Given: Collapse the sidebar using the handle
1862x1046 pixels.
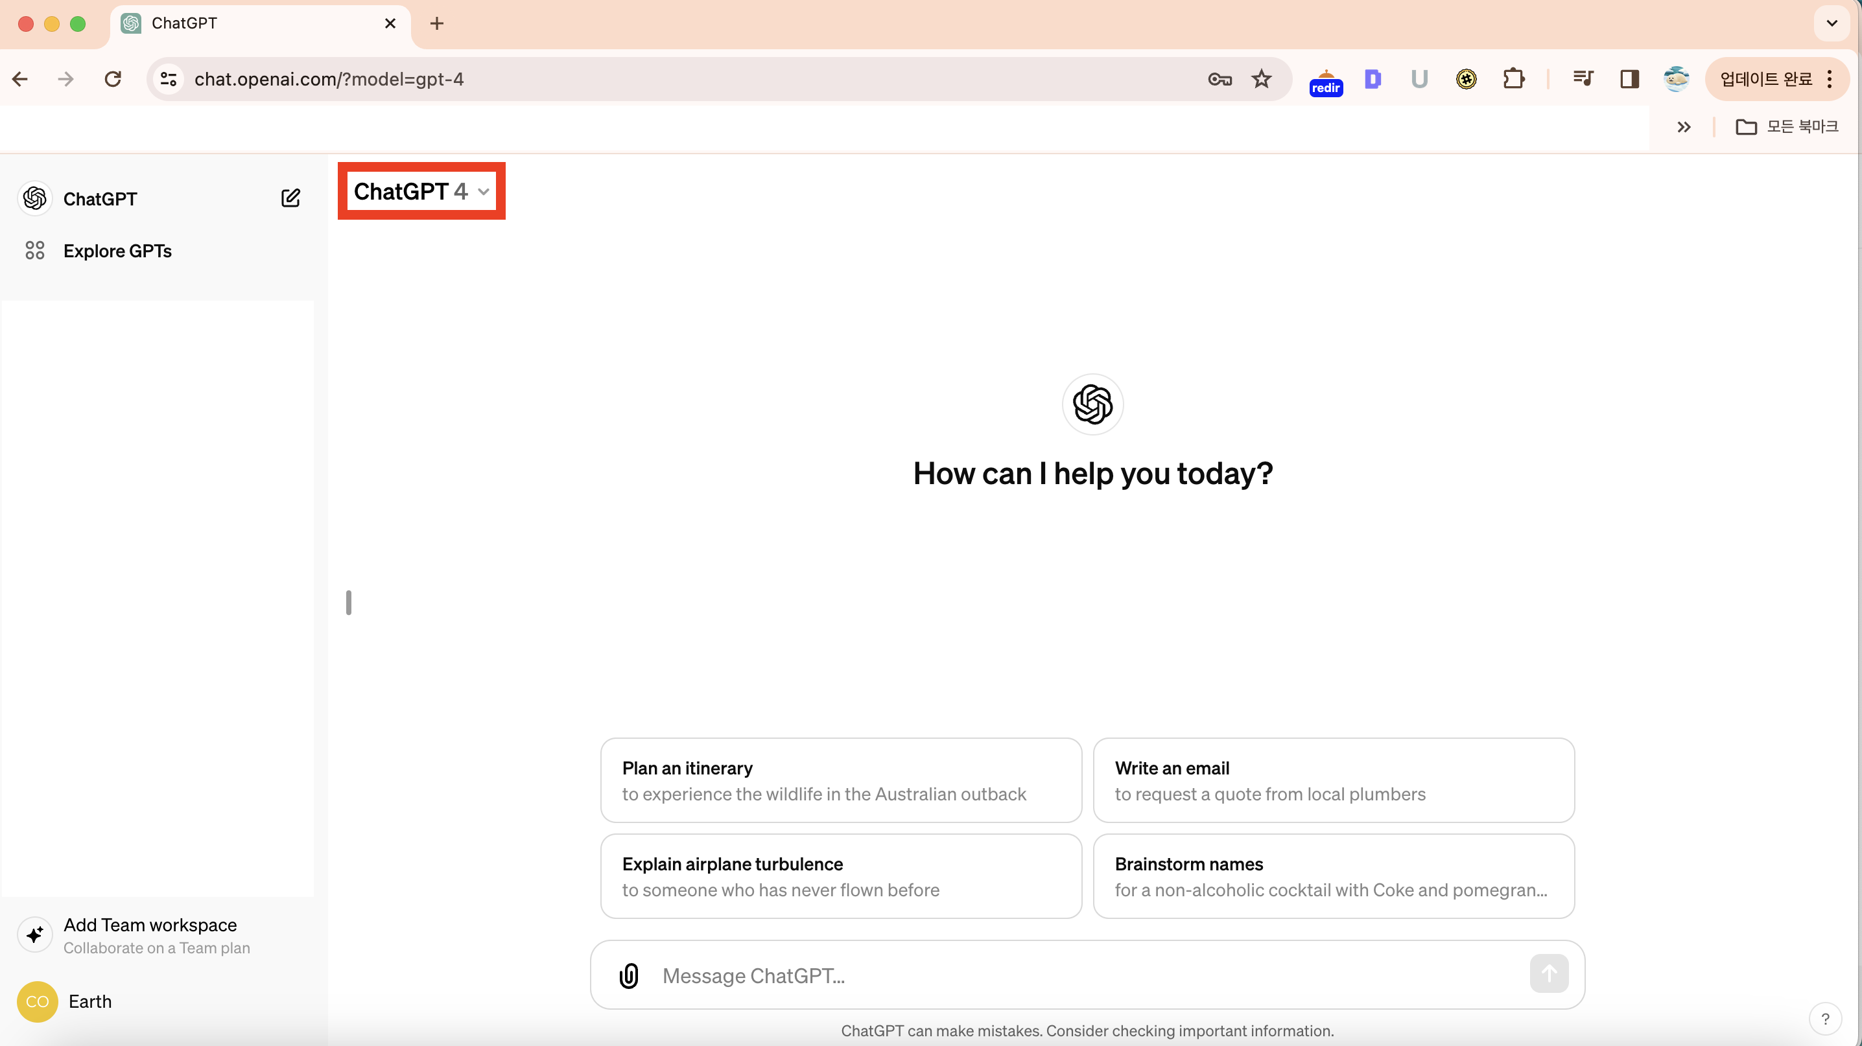Looking at the screenshot, I should (348, 603).
